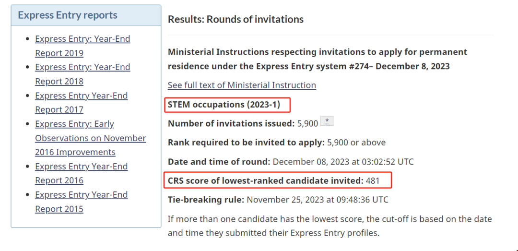
Task: Click the Rank required to be invited line
Action: (x=276, y=143)
